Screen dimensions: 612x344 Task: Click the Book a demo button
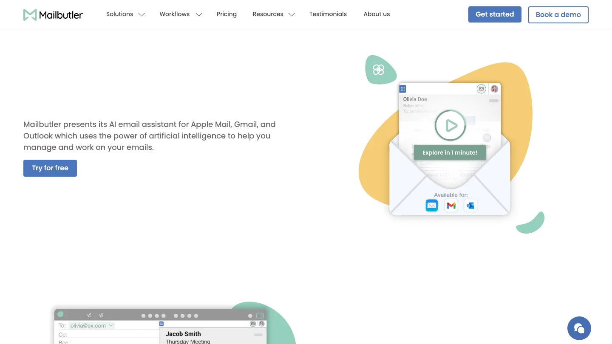pos(558,14)
